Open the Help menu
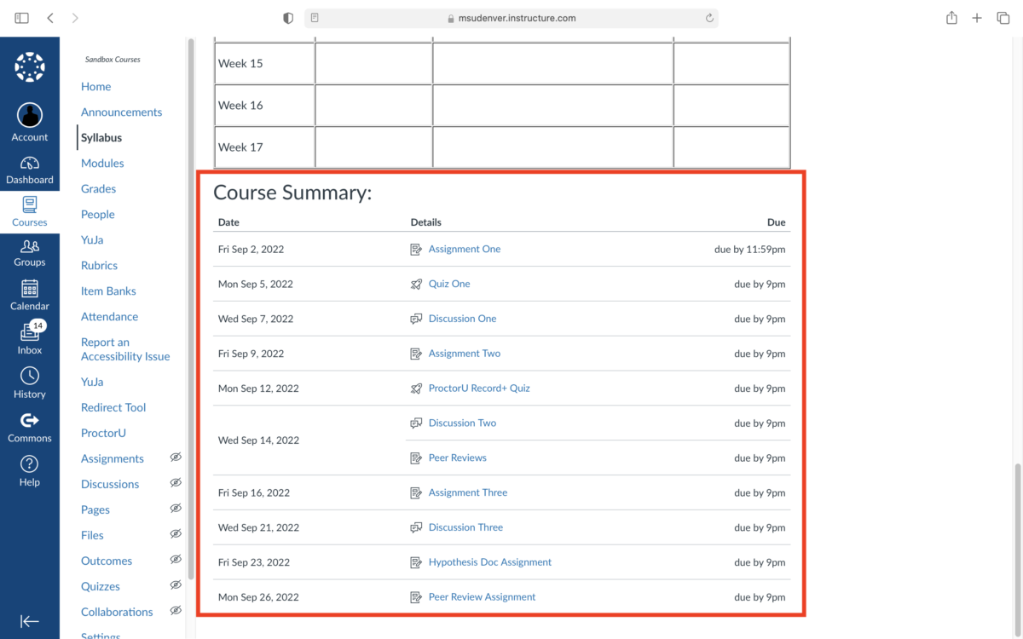The image size is (1023, 639). coord(30,471)
